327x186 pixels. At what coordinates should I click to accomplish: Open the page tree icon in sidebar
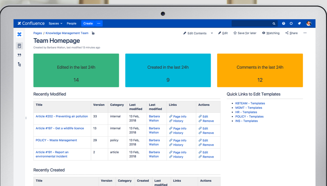tap(20, 64)
